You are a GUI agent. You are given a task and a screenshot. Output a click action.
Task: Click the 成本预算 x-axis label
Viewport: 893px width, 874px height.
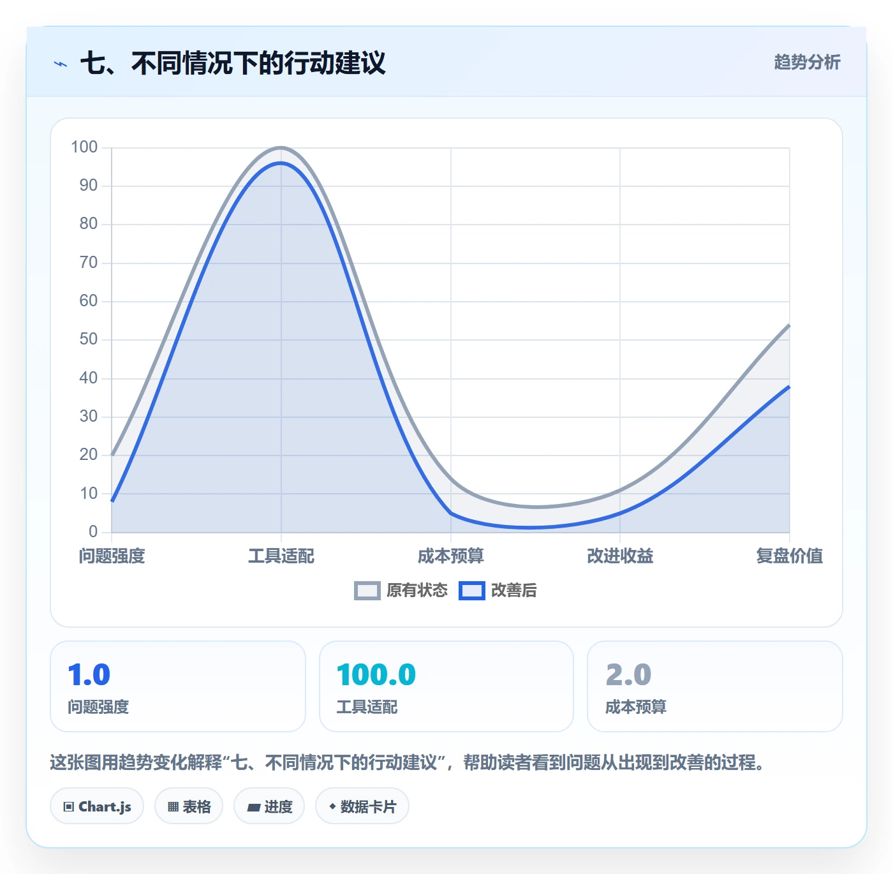pos(451,556)
